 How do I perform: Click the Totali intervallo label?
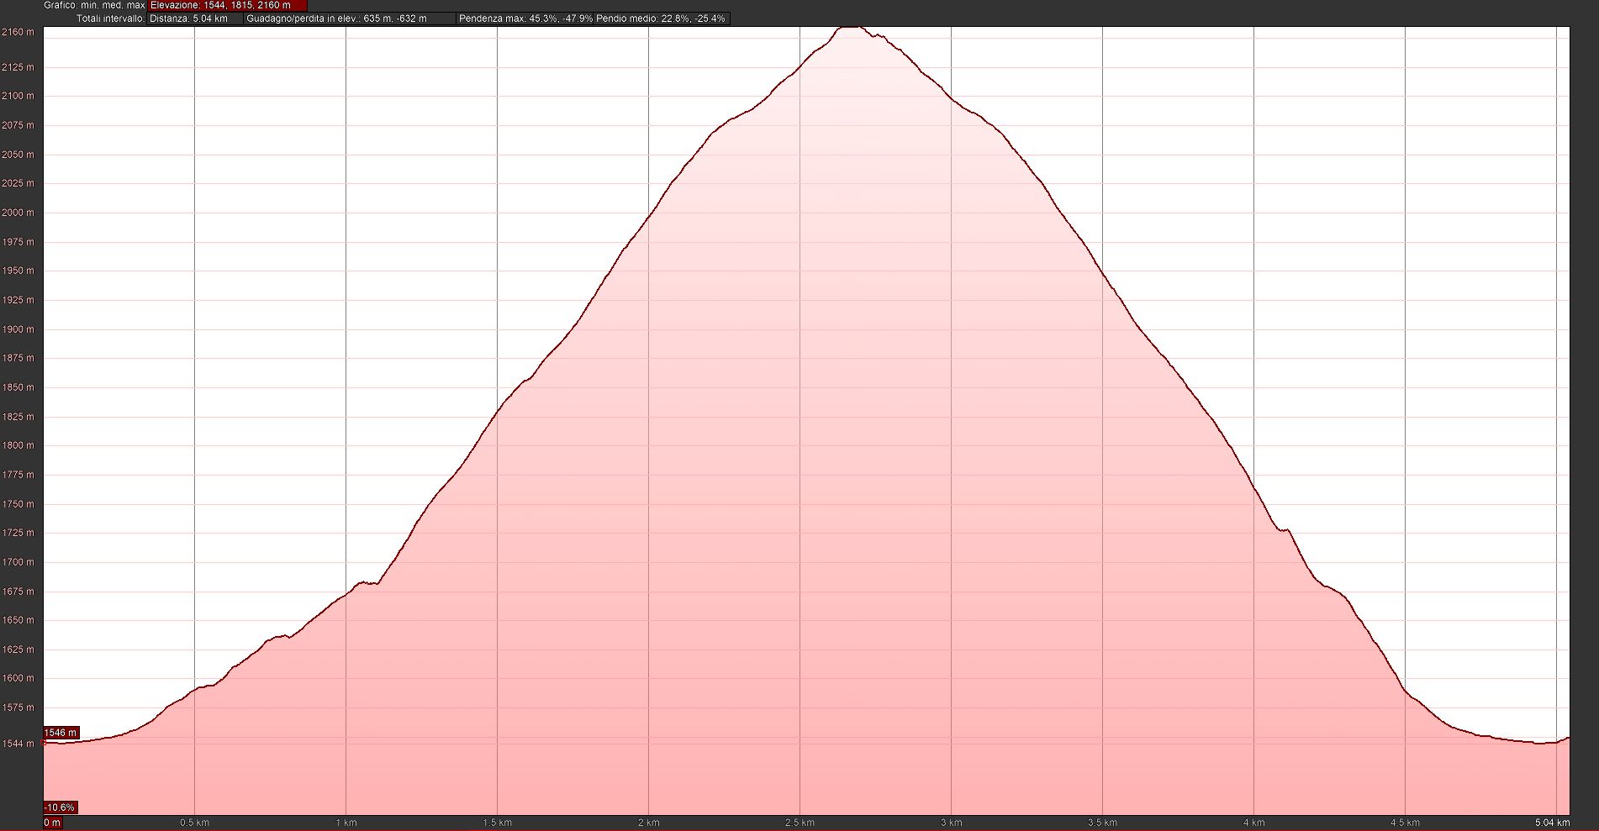pos(110,18)
